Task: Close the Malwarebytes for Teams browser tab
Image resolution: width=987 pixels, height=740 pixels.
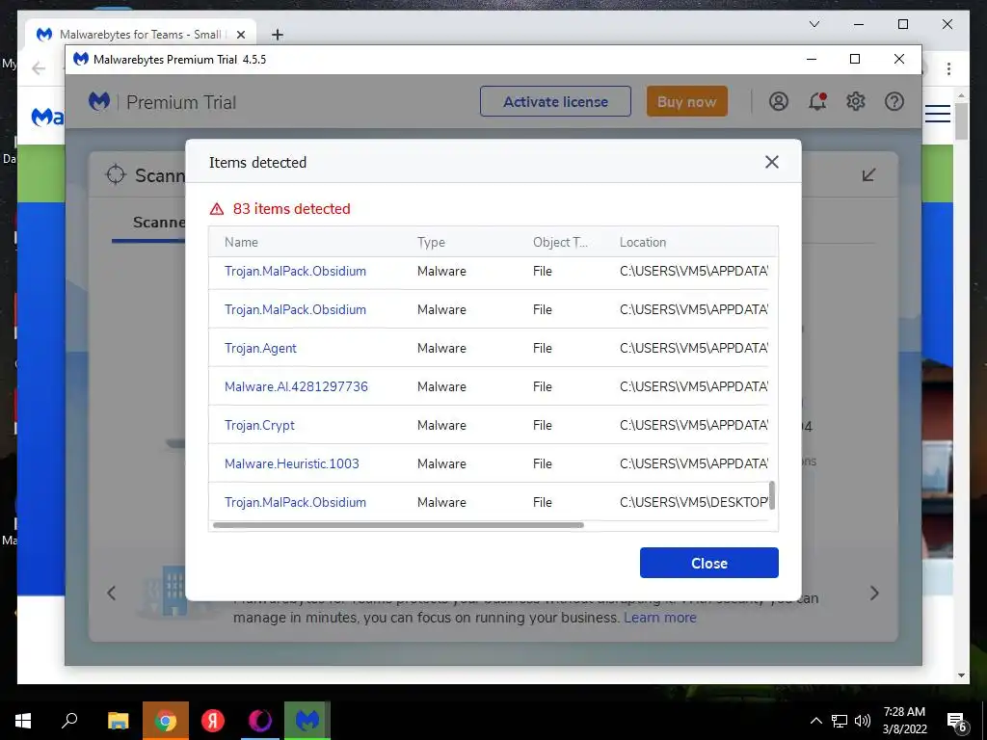Action: click(240, 35)
